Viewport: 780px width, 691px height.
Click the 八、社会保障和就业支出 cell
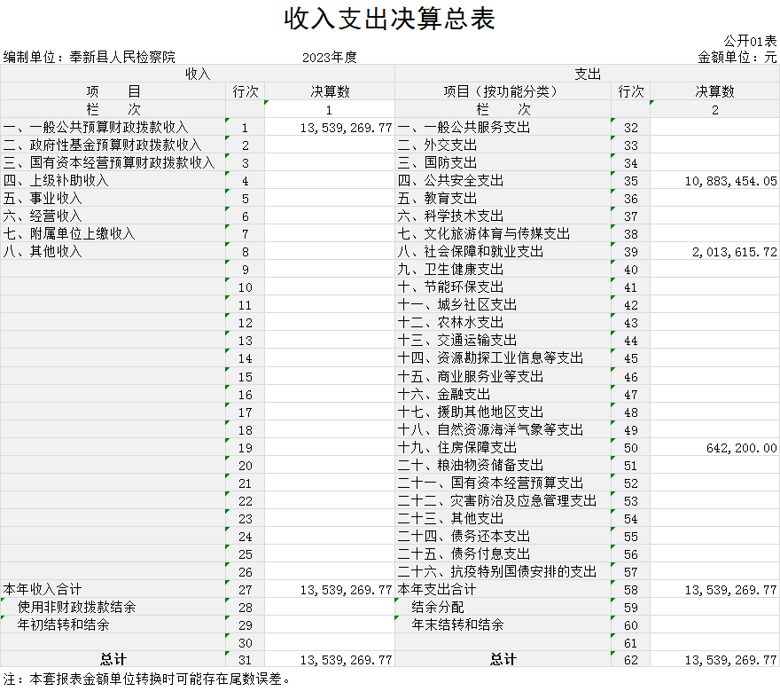(x=503, y=251)
